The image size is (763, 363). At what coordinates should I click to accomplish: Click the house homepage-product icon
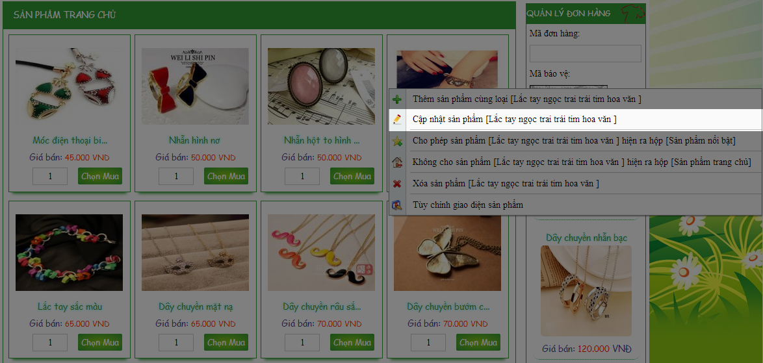397,162
